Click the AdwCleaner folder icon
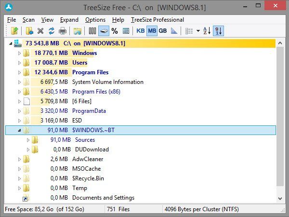Screen dimensions: 289x217 click(x=26, y=159)
